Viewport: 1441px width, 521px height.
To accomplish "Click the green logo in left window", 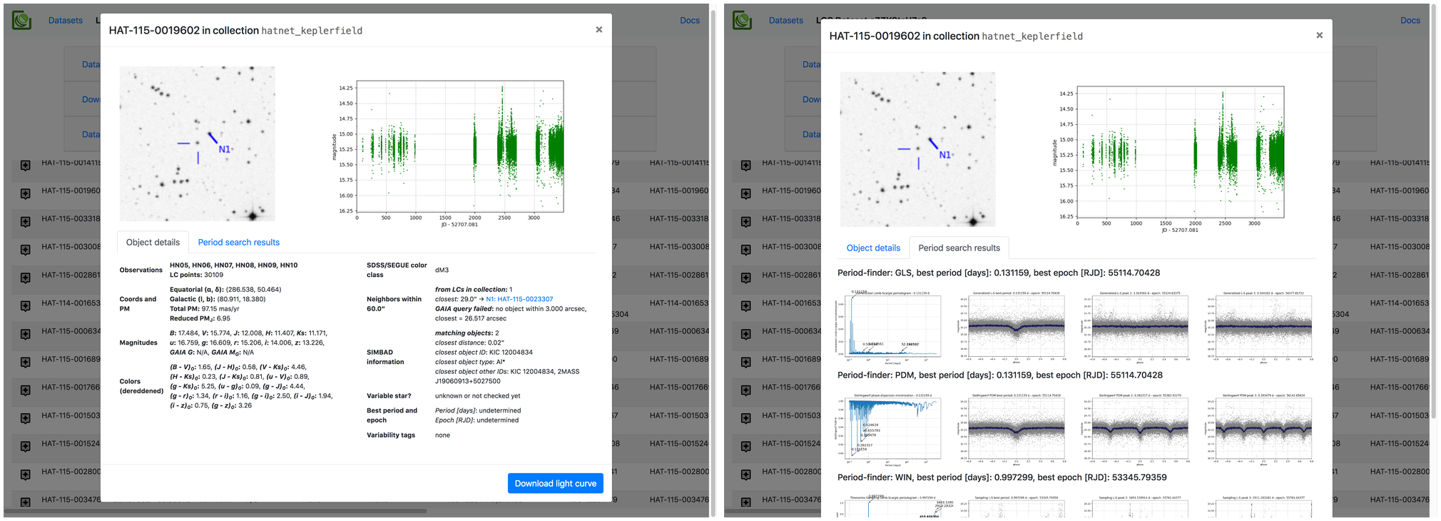I will click(x=22, y=20).
